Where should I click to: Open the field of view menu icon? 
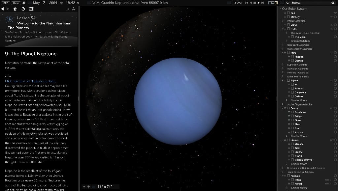(x=93, y=187)
